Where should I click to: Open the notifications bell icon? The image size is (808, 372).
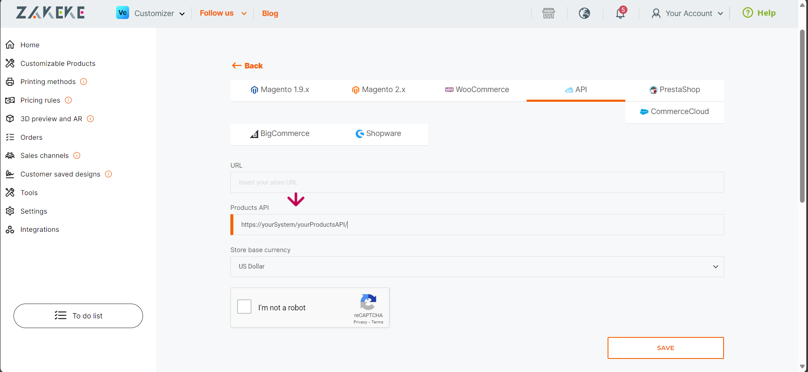coord(620,13)
